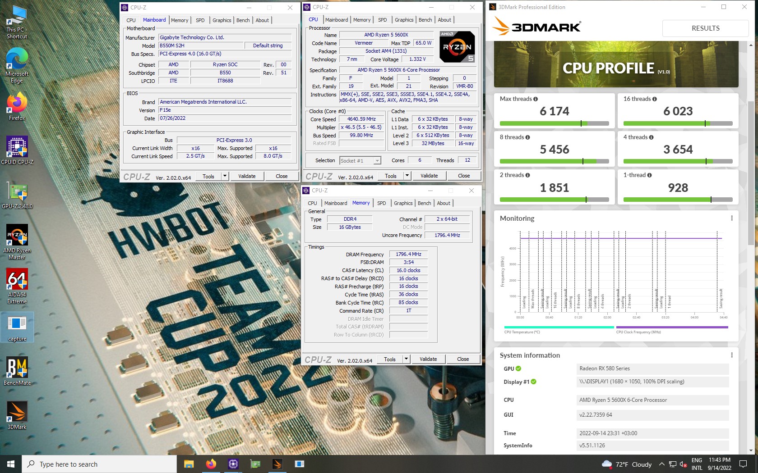Open weather widget showing 72°F Cloudy
Image resolution: width=758 pixels, height=473 pixels.
tap(627, 464)
